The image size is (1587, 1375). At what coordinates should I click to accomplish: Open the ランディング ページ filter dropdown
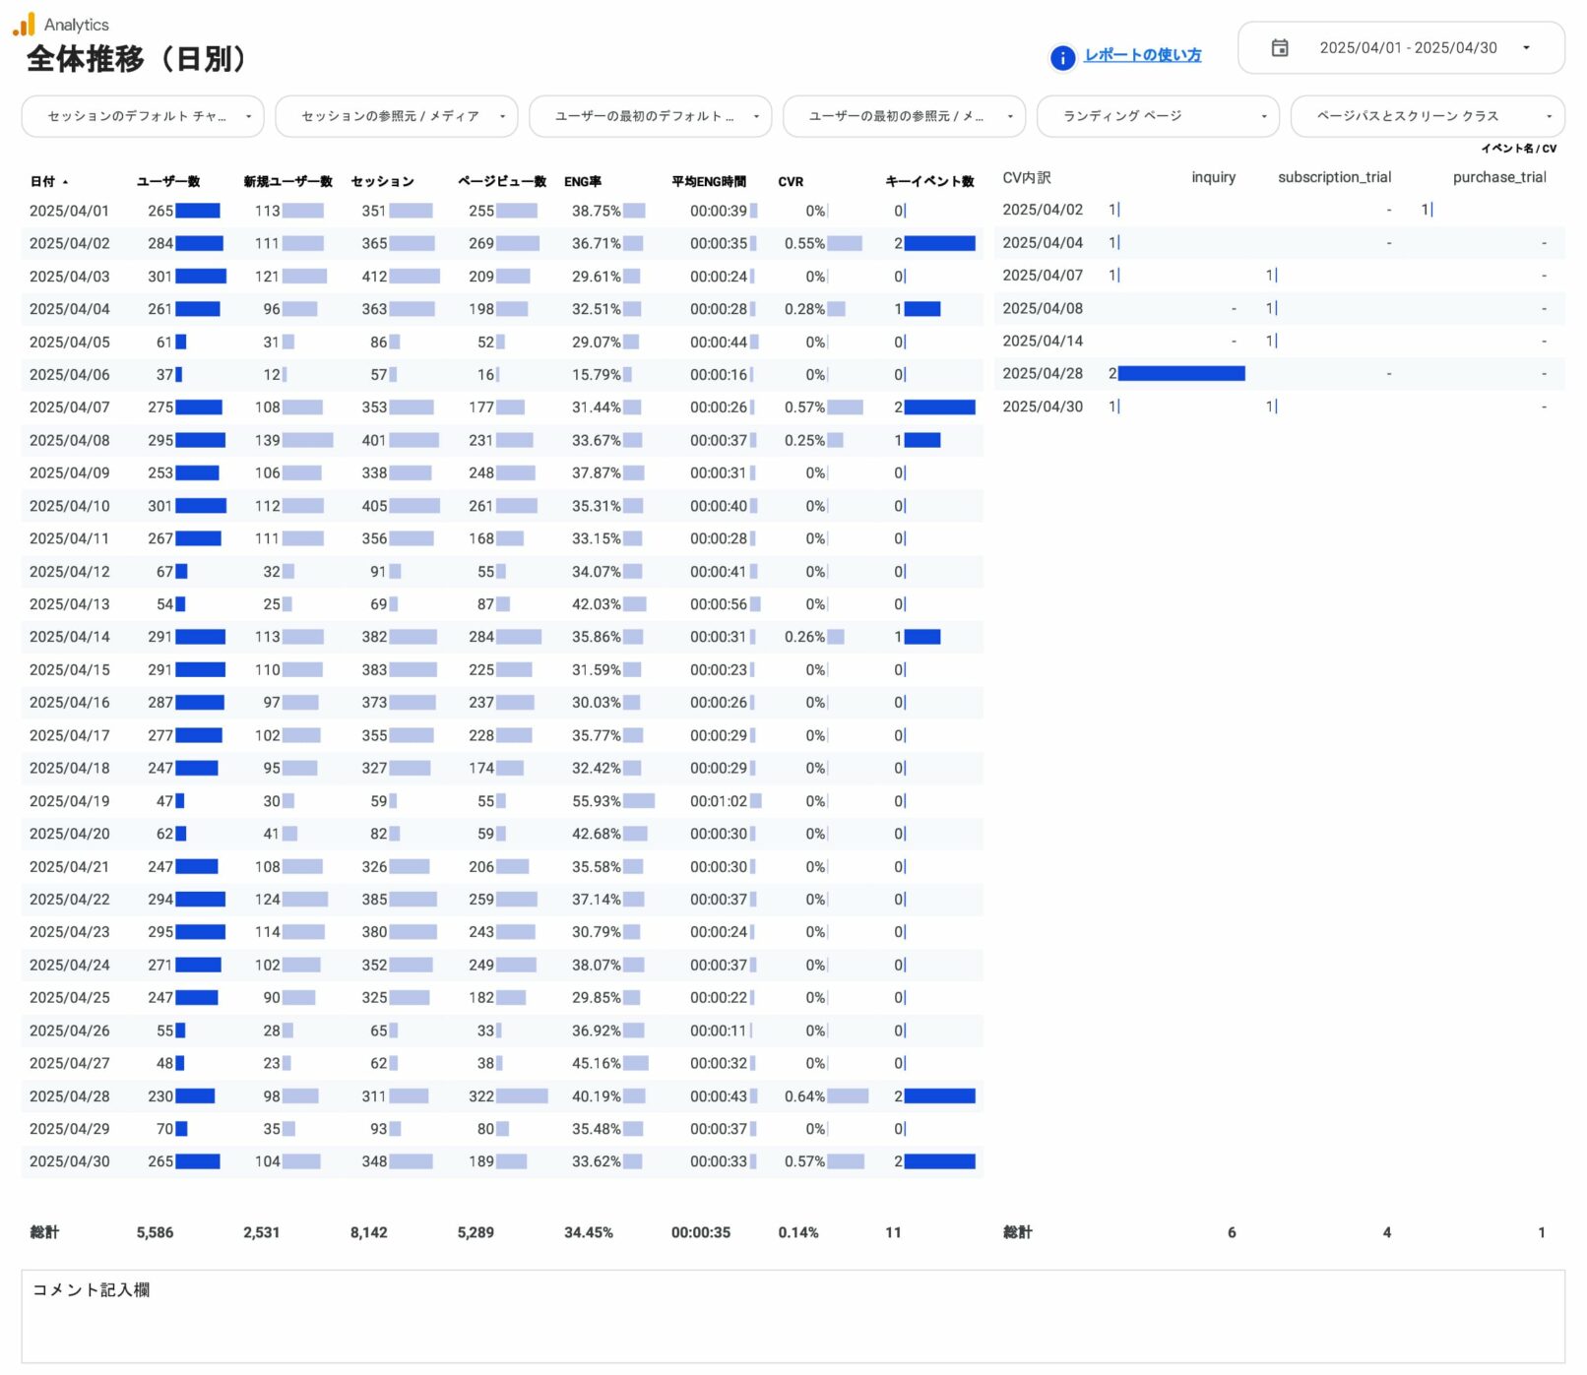[x=1158, y=115]
